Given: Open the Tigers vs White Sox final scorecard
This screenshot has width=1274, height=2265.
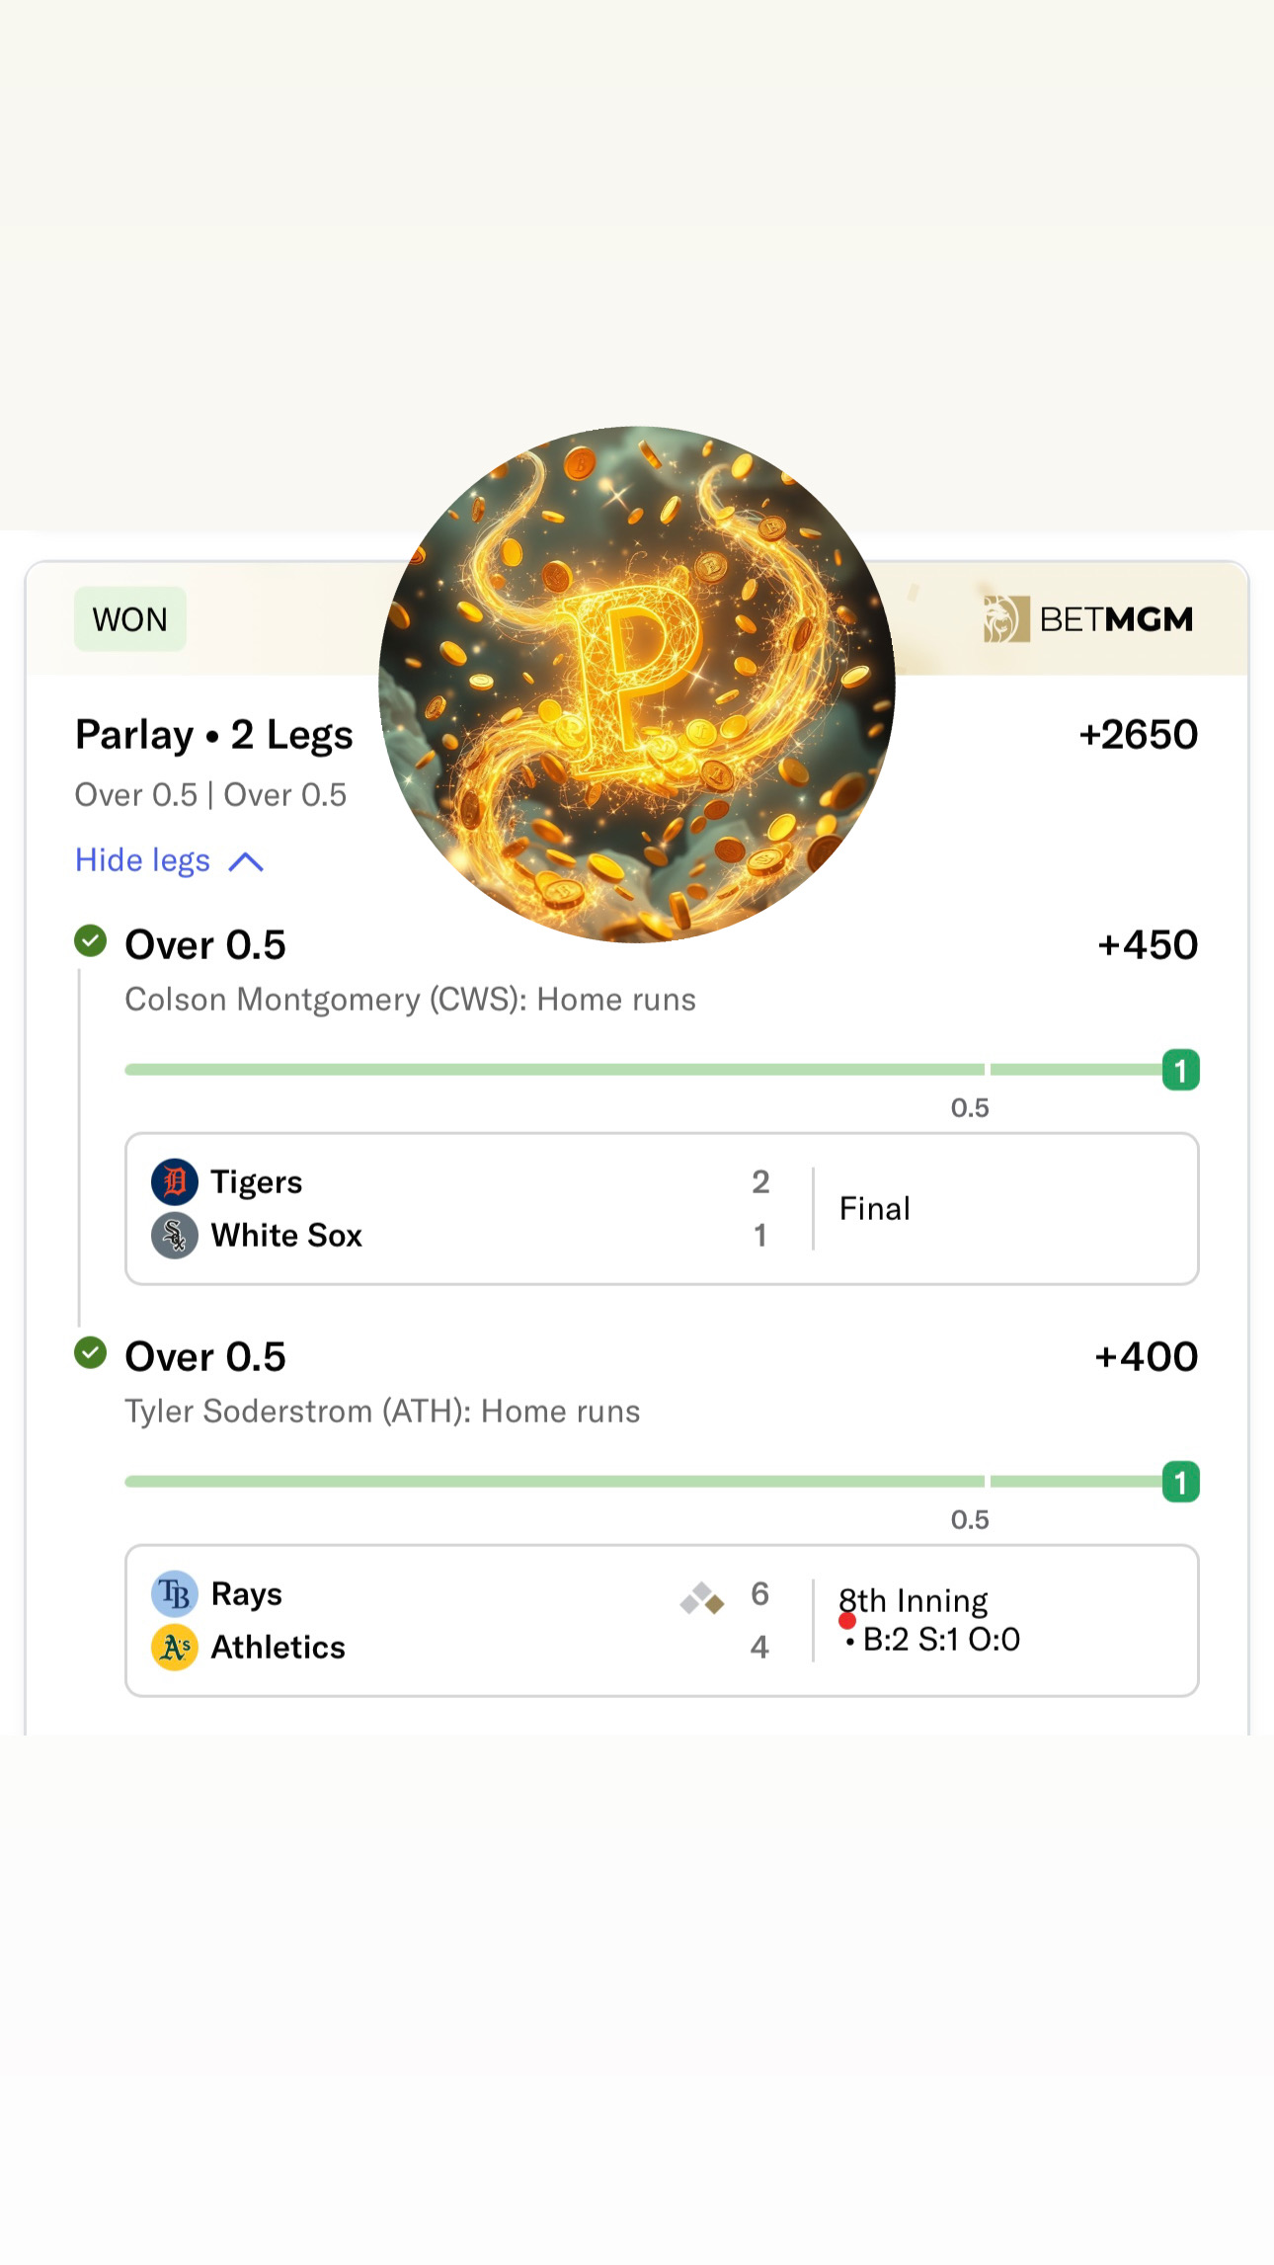Looking at the screenshot, I should tap(662, 1209).
